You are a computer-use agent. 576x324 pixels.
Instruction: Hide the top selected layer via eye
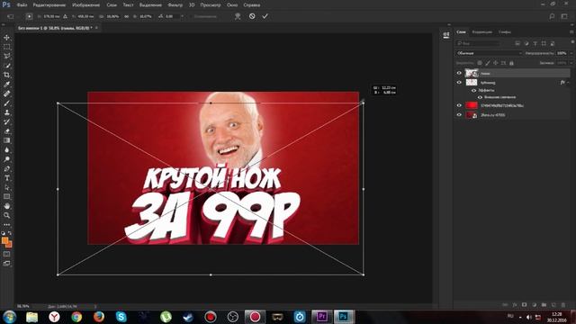[x=459, y=73]
